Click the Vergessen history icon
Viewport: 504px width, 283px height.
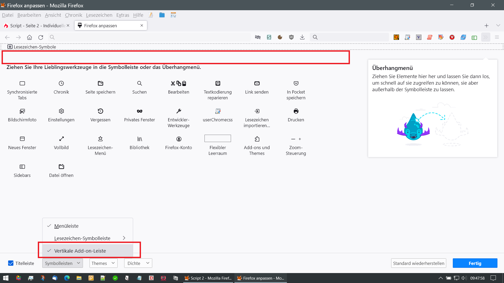(x=100, y=111)
